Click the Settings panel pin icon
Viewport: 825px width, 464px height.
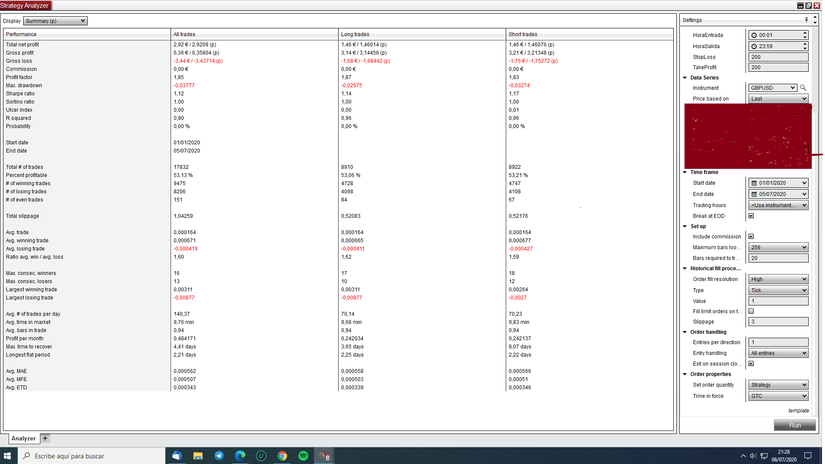[x=806, y=20]
